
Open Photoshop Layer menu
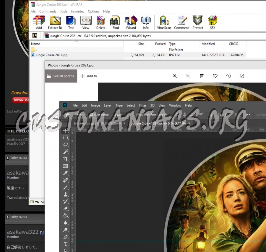tap(108, 105)
